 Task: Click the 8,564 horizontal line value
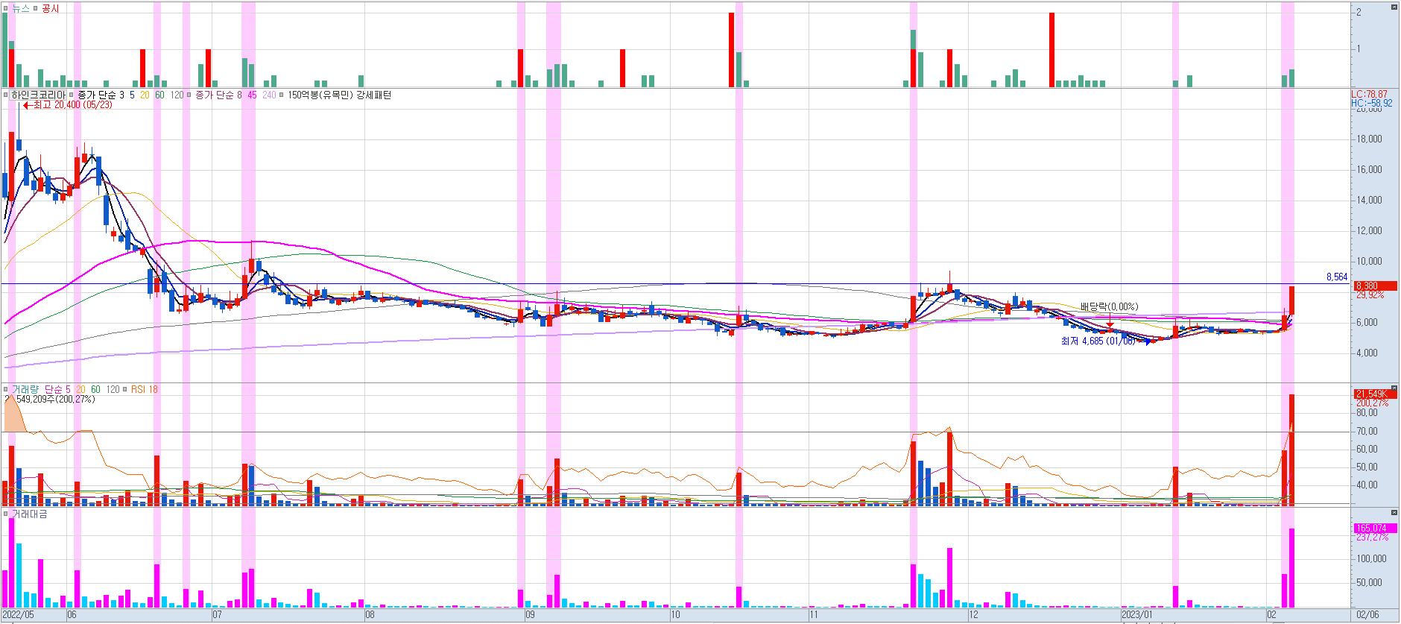point(1337,277)
